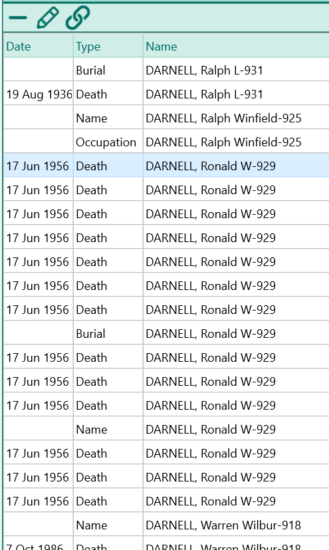Image resolution: width=329 pixels, height=550 pixels.
Task: Select the Burial row for Ralph L-931
Action: click(x=166, y=70)
